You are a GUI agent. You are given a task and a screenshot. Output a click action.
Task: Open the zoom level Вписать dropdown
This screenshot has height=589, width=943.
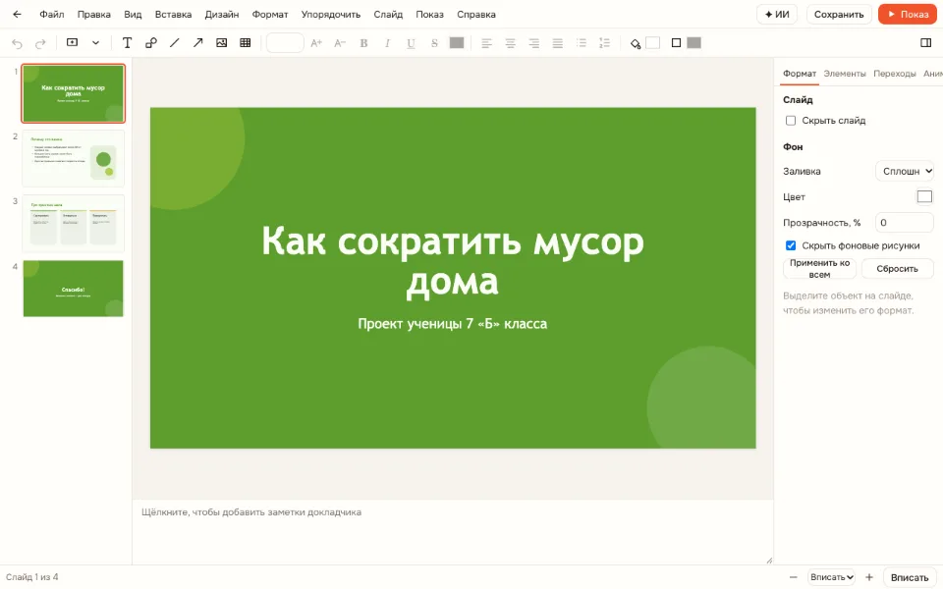(x=832, y=577)
